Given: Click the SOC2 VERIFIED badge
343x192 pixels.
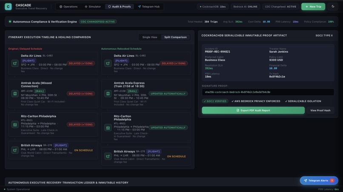Looking at the screenshot, I should [215, 101].
